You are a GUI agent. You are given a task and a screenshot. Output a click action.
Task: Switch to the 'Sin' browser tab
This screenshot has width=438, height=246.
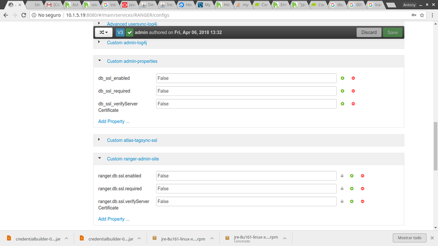tap(35, 5)
